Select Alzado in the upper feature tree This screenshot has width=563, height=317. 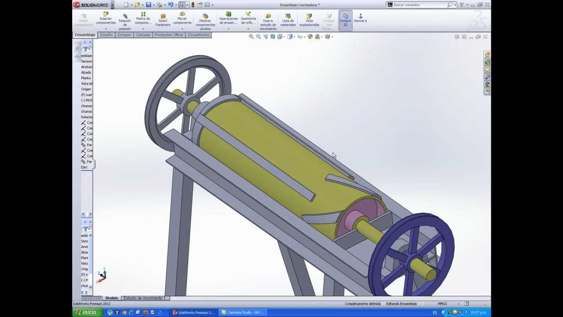(86, 72)
